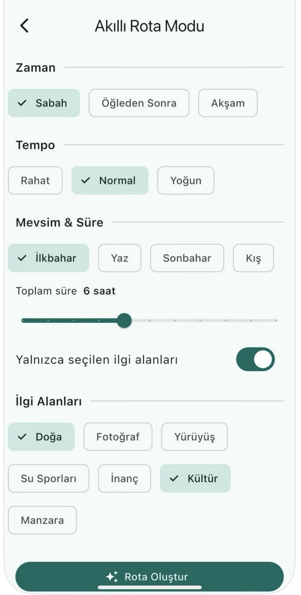Choose the Akşam time option
This screenshot has width=301, height=595.
click(227, 103)
